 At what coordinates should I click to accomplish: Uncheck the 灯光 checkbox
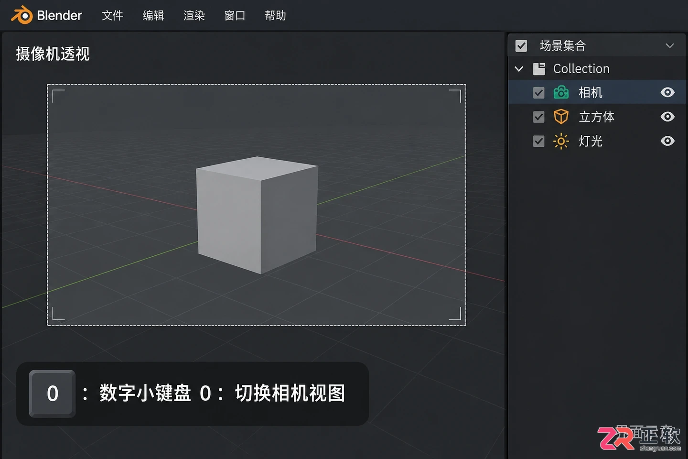[539, 142]
